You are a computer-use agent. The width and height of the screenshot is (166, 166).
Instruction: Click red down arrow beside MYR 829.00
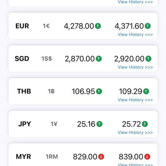pyautogui.click(x=101, y=156)
